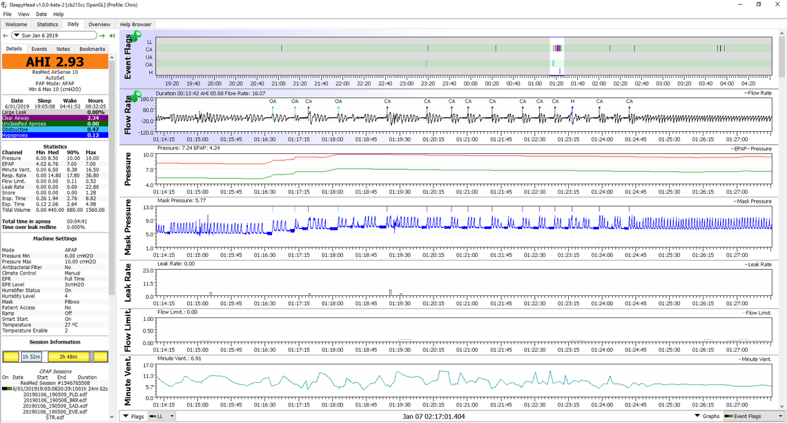This screenshot has height=423, width=787.
Task: Open the LL flags combo box arrow
Action: pos(172,417)
